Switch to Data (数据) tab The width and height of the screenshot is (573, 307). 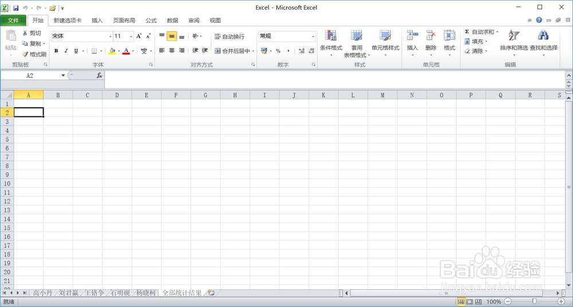172,21
